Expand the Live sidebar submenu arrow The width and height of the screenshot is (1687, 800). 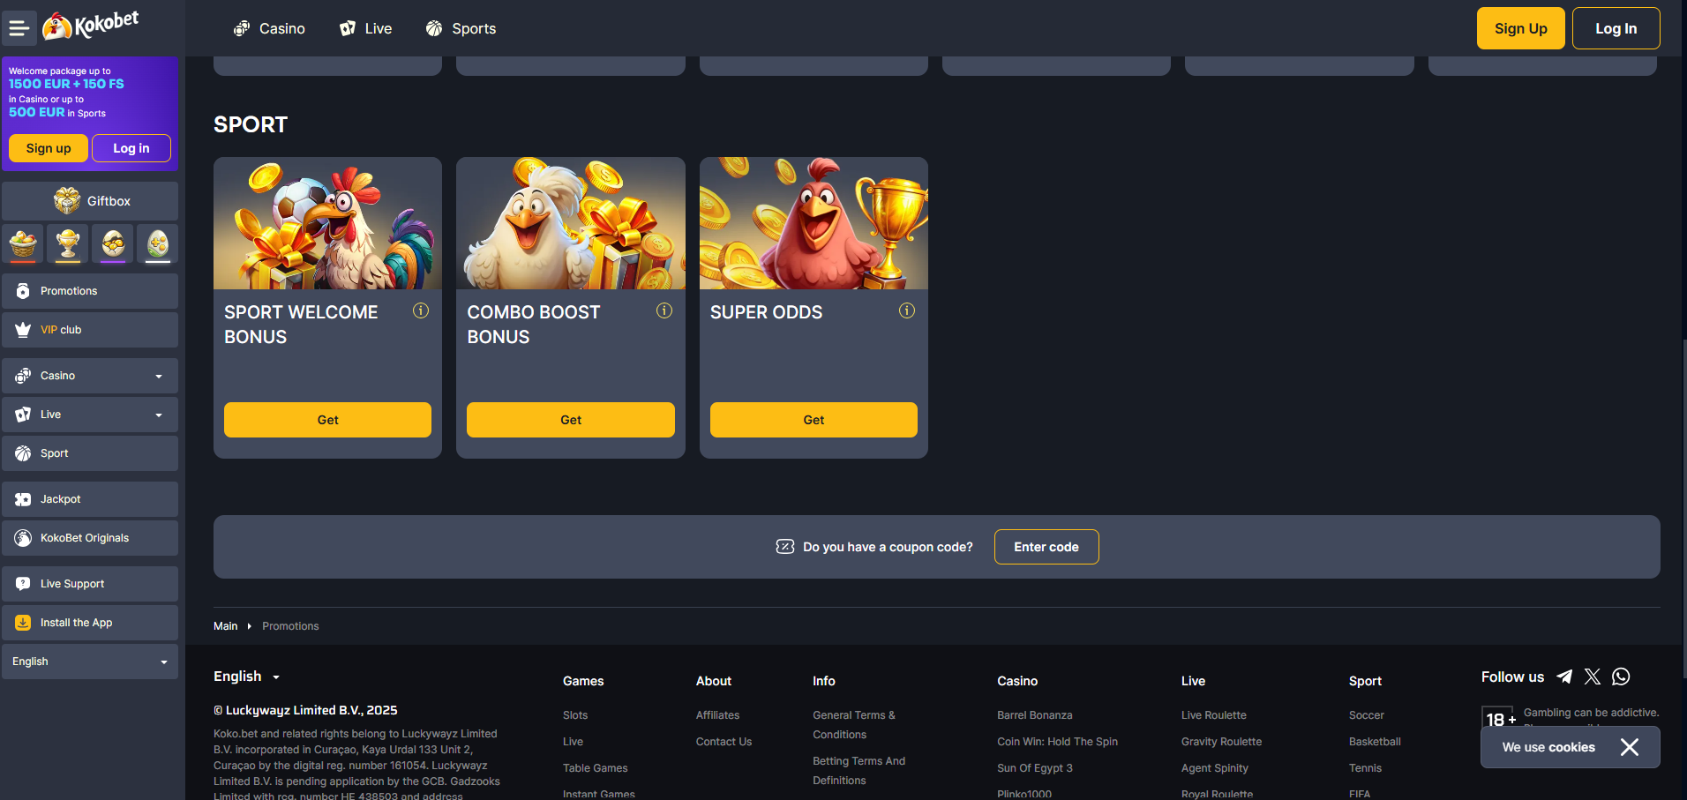coord(159,415)
